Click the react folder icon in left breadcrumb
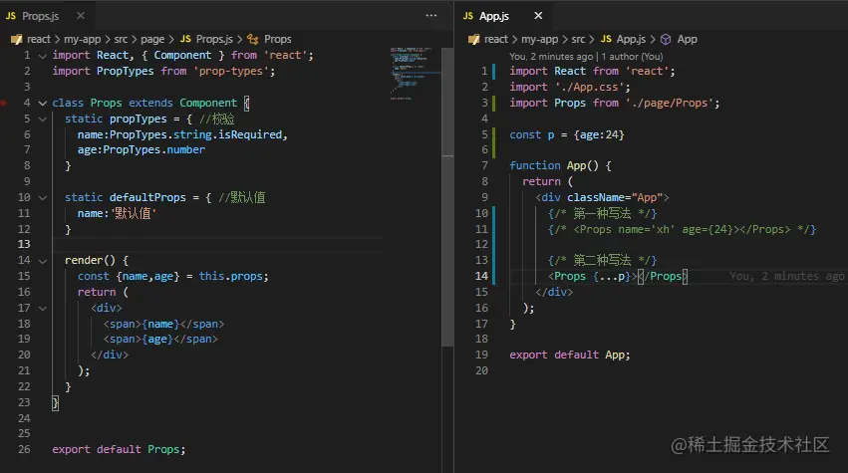Viewport: 848px width, 473px height. pos(16,39)
